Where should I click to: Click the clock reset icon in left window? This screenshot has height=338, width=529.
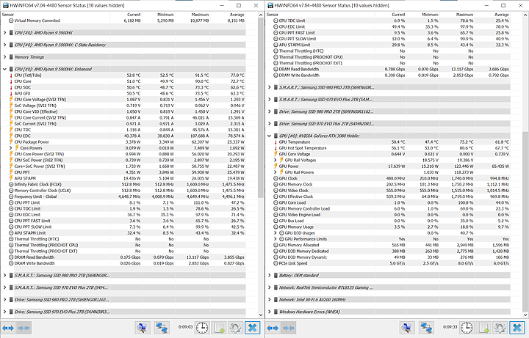pyautogui.click(x=202, y=328)
